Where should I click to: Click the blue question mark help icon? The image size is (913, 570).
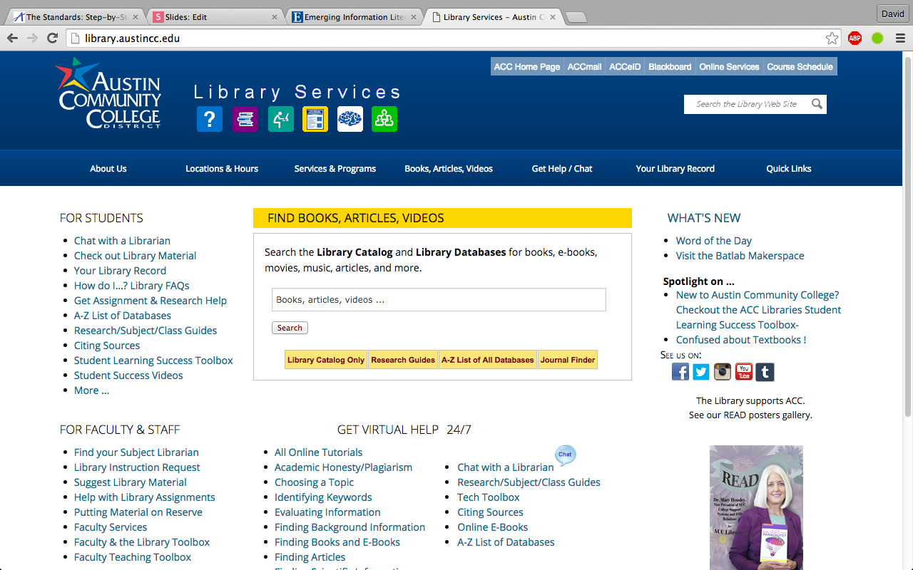(210, 119)
